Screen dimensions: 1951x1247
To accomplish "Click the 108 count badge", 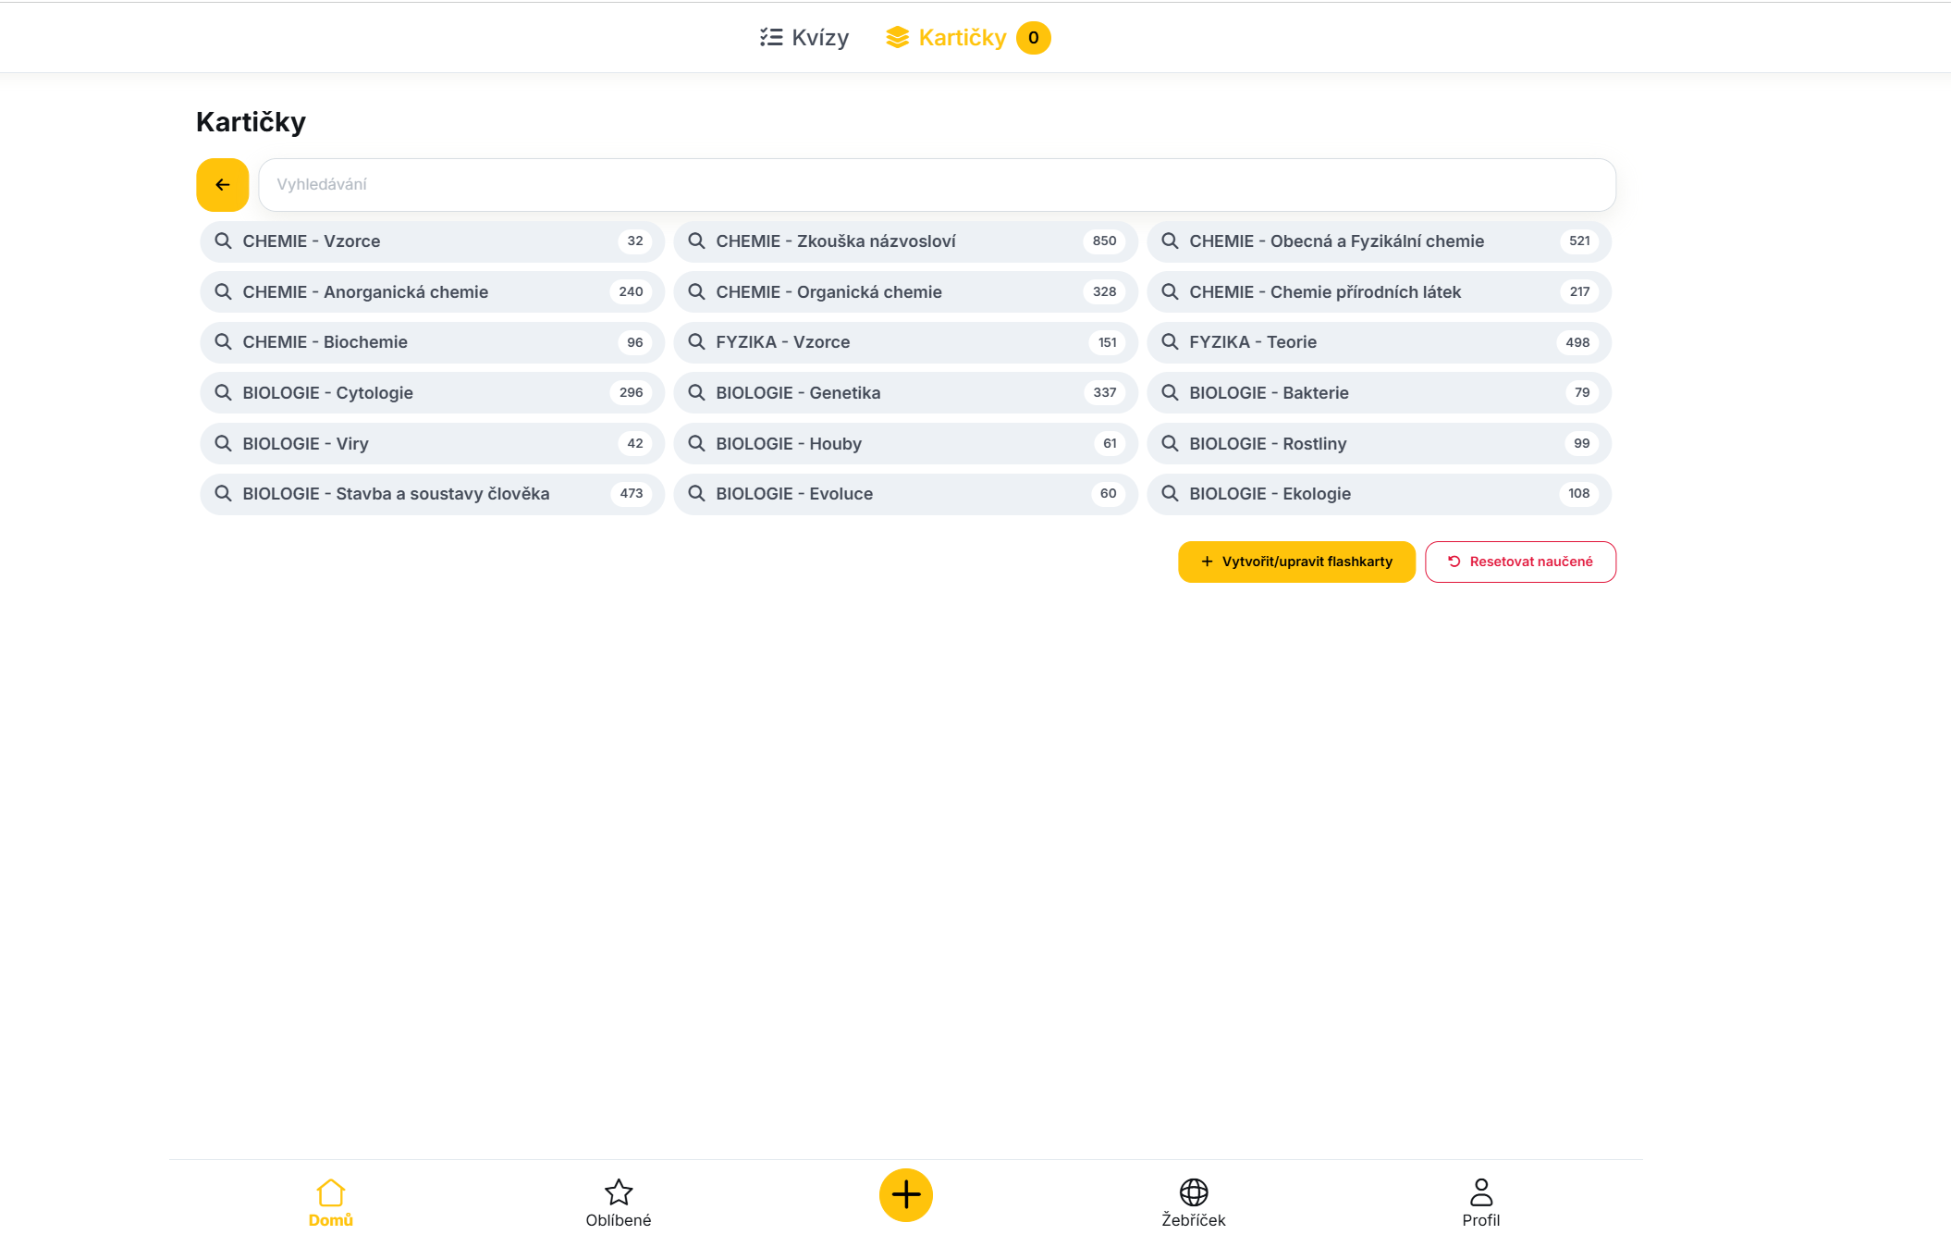I will pos(1579,494).
